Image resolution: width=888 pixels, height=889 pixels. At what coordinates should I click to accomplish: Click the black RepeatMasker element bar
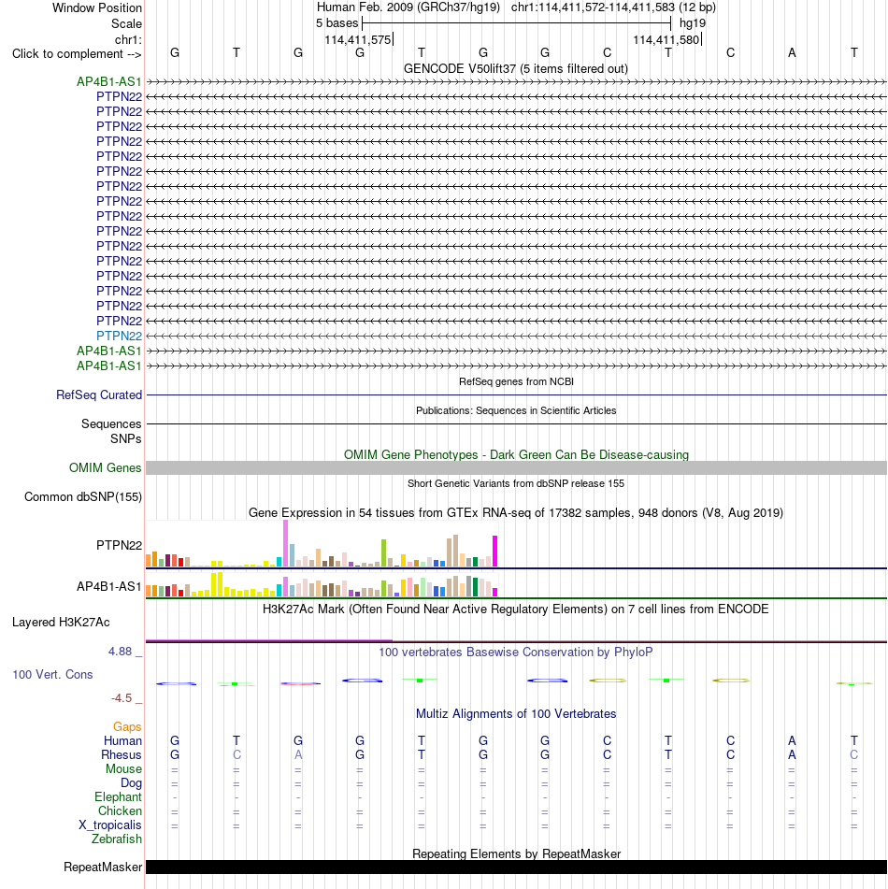pos(516,867)
